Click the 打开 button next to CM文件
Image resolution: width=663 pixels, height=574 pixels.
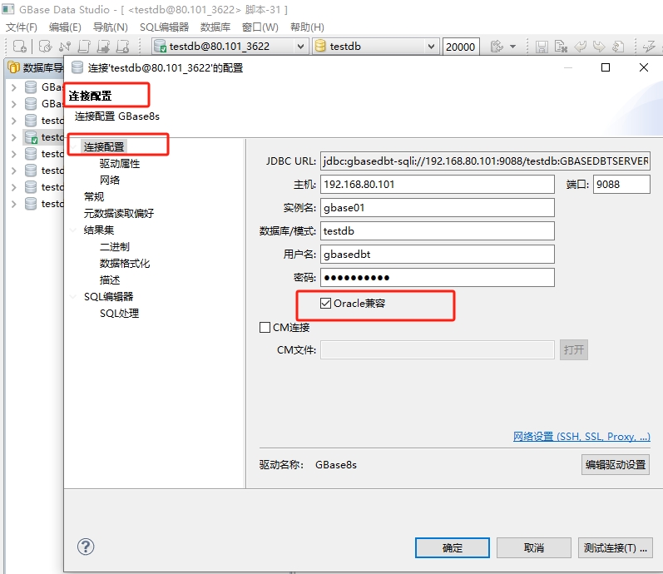click(573, 350)
